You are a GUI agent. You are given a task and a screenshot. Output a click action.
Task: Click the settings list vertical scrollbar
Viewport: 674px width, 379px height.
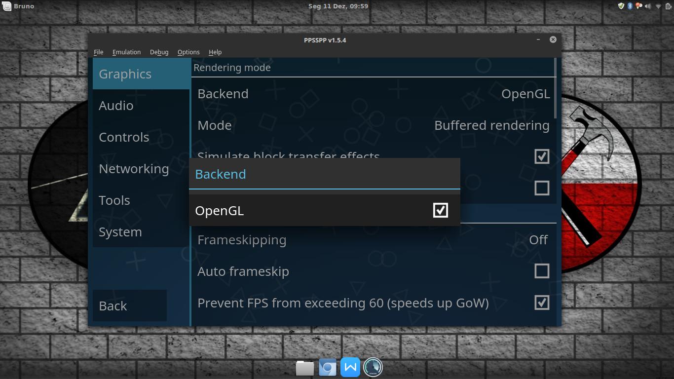coord(555,89)
